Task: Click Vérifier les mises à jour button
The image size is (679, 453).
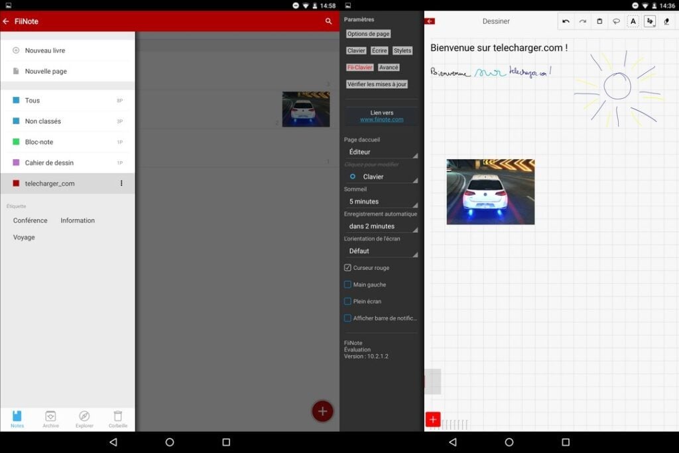Action: [377, 84]
